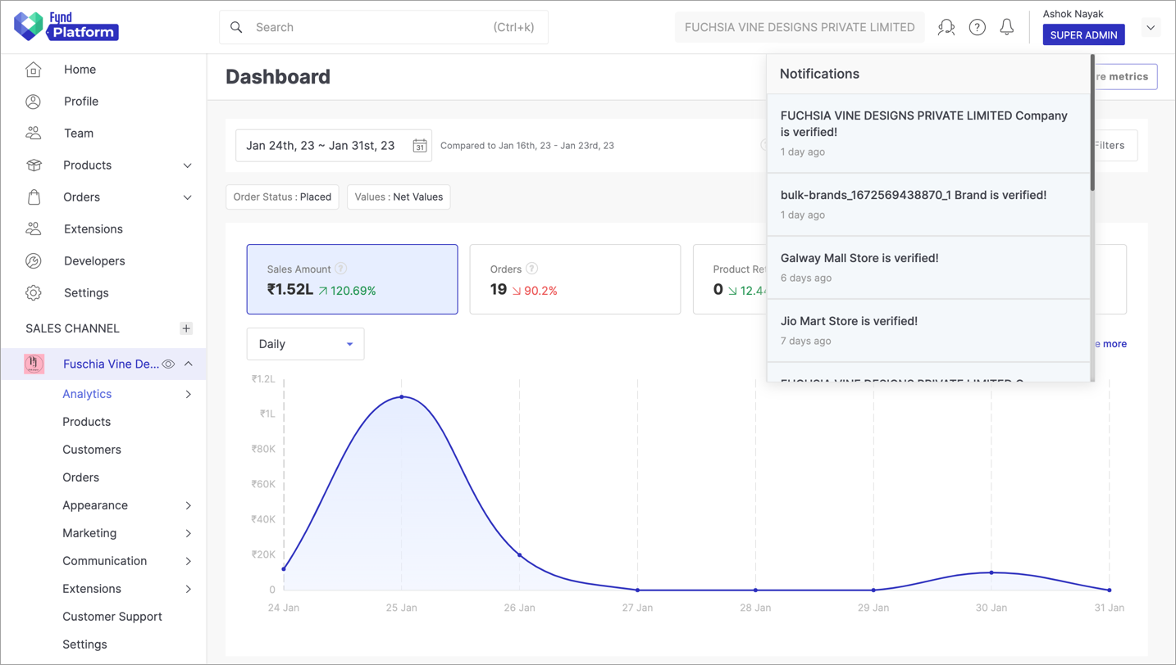The image size is (1176, 665).
Task: Open the help question mark icon
Action: click(977, 27)
